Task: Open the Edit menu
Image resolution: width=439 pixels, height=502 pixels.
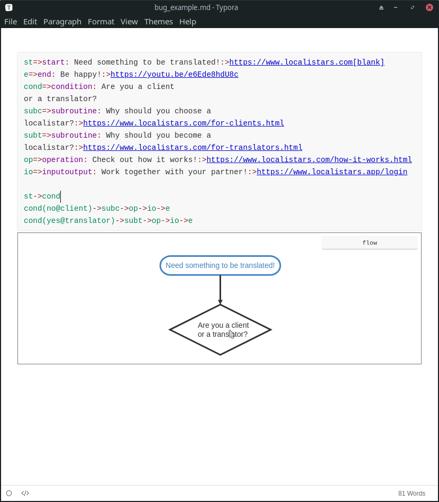Action: point(30,22)
